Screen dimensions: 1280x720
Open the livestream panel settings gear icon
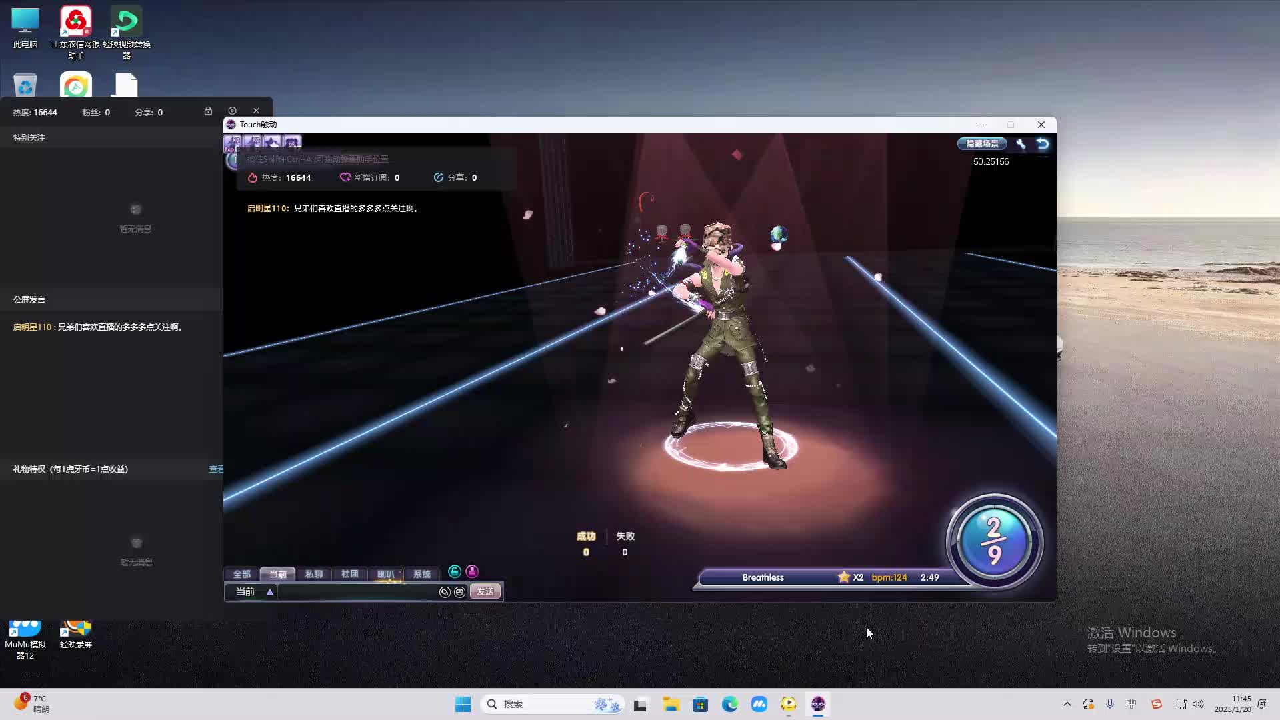[x=232, y=111]
